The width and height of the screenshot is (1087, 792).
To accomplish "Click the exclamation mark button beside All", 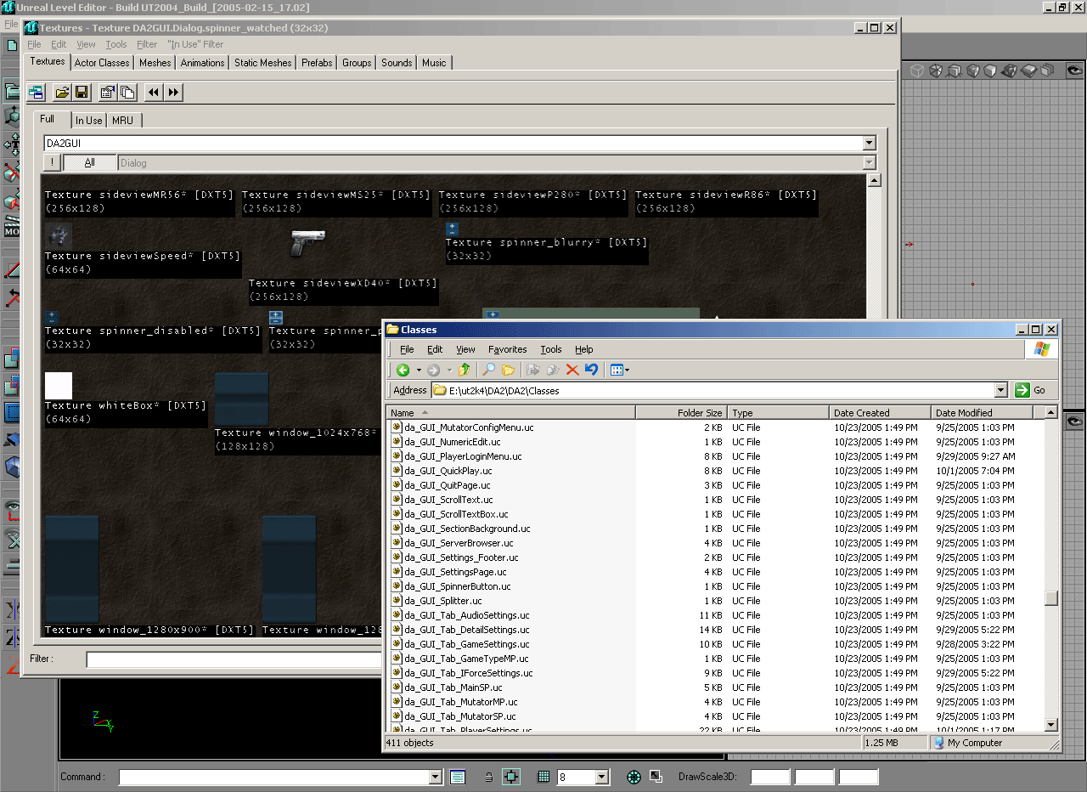I will pyautogui.click(x=52, y=162).
